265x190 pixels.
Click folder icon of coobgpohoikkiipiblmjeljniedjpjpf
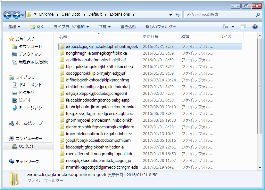(x=62, y=73)
